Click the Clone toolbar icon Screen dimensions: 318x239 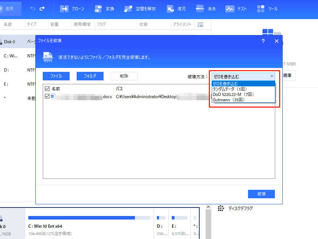click(x=64, y=9)
